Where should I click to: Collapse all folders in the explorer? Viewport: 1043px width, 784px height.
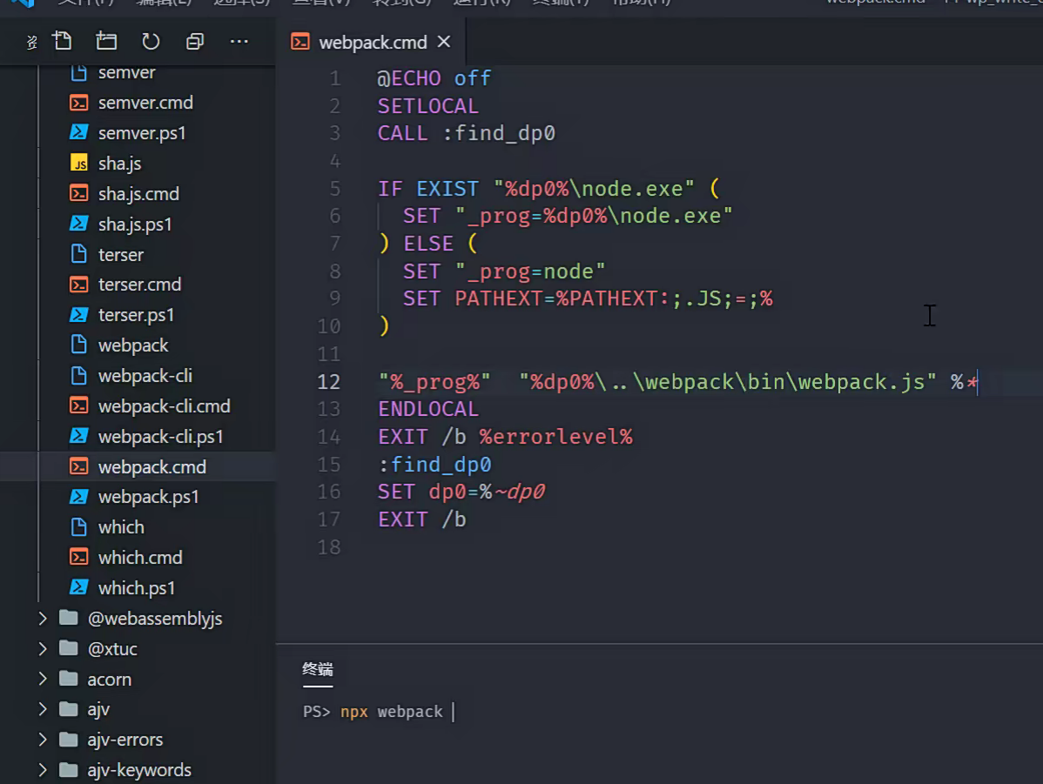pyautogui.click(x=195, y=41)
